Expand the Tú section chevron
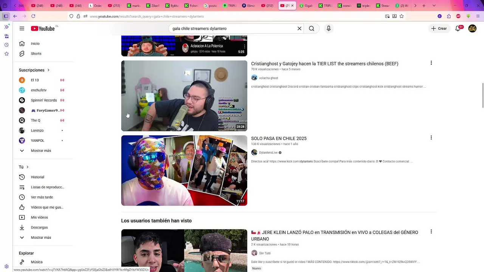This screenshot has width=484, height=272. coord(27,167)
